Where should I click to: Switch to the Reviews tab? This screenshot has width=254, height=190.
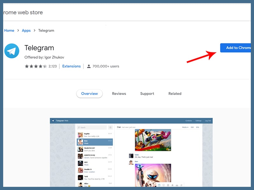pyautogui.click(x=119, y=93)
